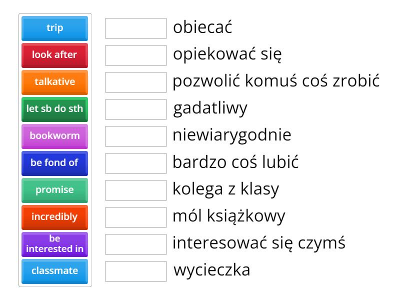The height and width of the screenshot is (300, 400).
Task: Choose the answer slot for 'gadatliwy'
Action: pyautogui.click(x=136, y=109)
